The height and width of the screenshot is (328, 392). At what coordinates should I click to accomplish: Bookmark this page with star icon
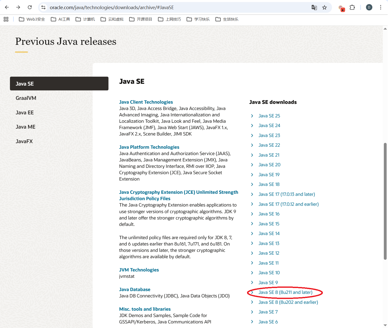tap(324, 7)
